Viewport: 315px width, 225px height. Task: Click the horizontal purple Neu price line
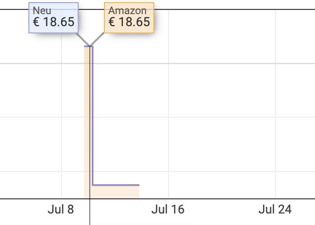pos(116,185)
